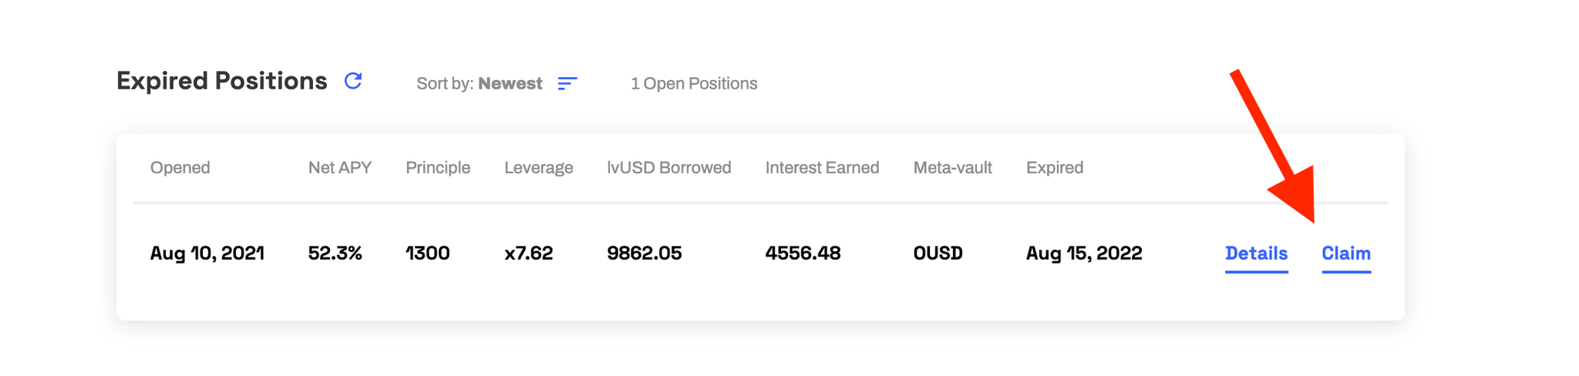Claim the expired OUSD position
The height and width of the screenshot is (376, 1579).
1345,254
